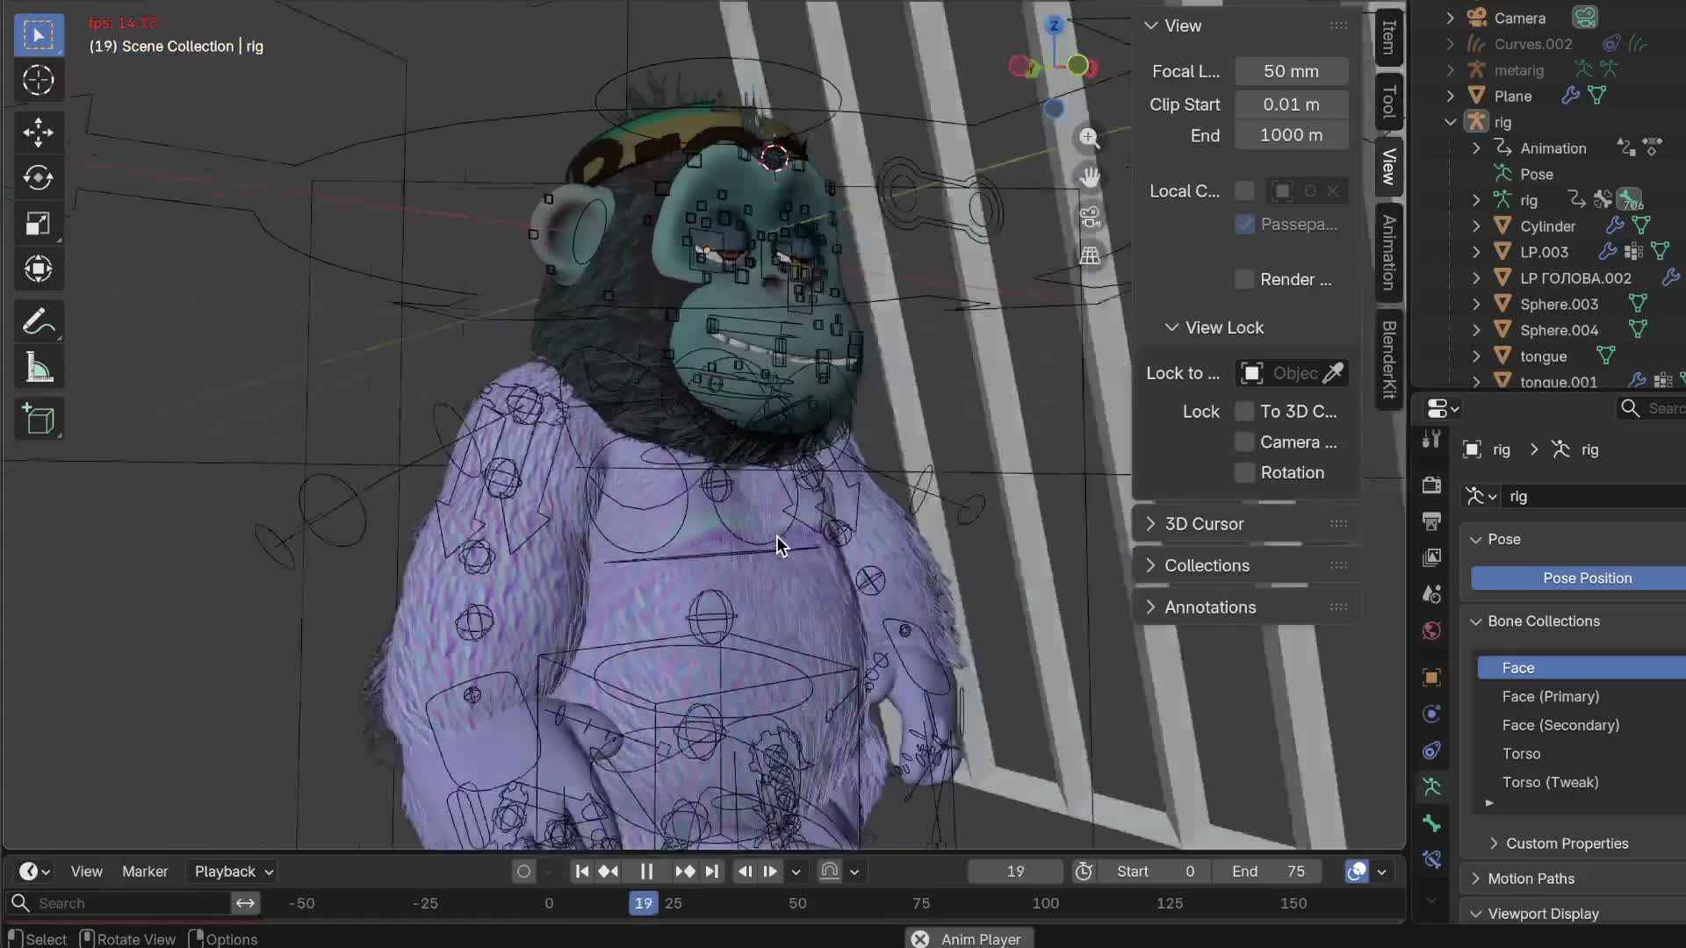Select the Annotate pencil tool
Viewport: 1686px width, 948px height.
point(38,322)
